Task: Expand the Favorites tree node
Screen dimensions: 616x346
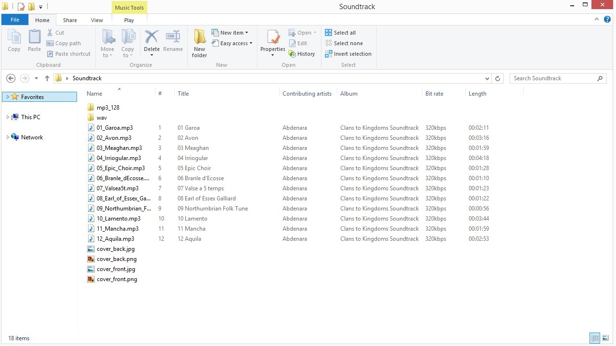Action: (8, 97)
